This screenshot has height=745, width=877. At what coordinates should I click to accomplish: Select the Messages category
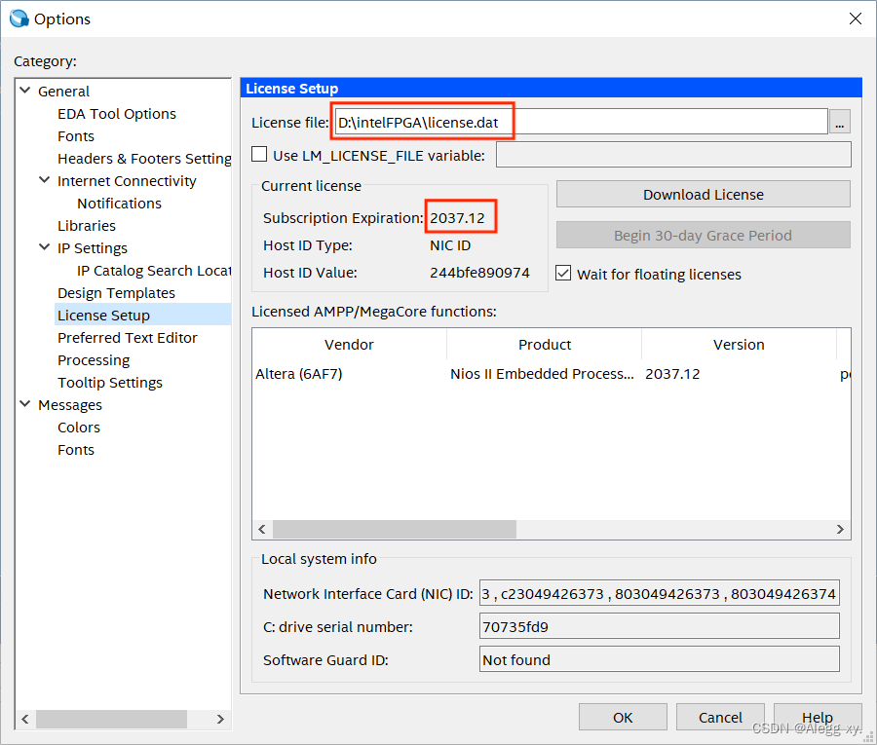point(70,404)
